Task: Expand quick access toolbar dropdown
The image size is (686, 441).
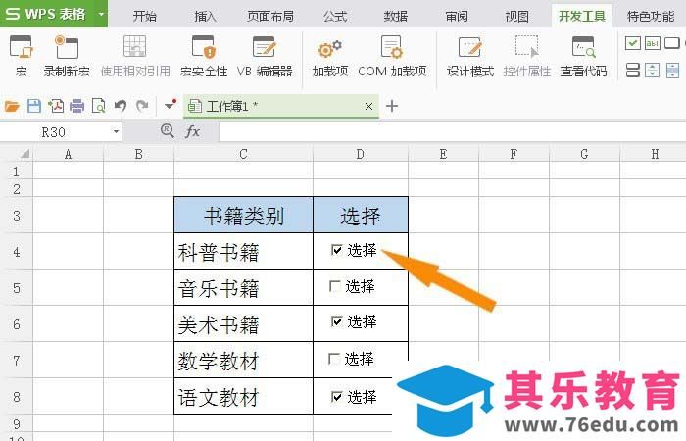Action: [170, 105]
